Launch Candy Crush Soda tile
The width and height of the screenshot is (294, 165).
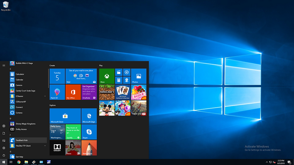tap(139, 92)
